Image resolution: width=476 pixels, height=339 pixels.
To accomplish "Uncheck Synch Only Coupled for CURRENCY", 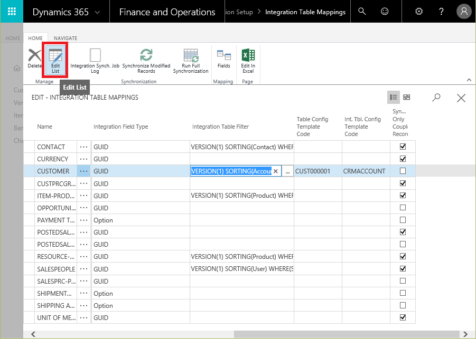I will pos(403,159).
